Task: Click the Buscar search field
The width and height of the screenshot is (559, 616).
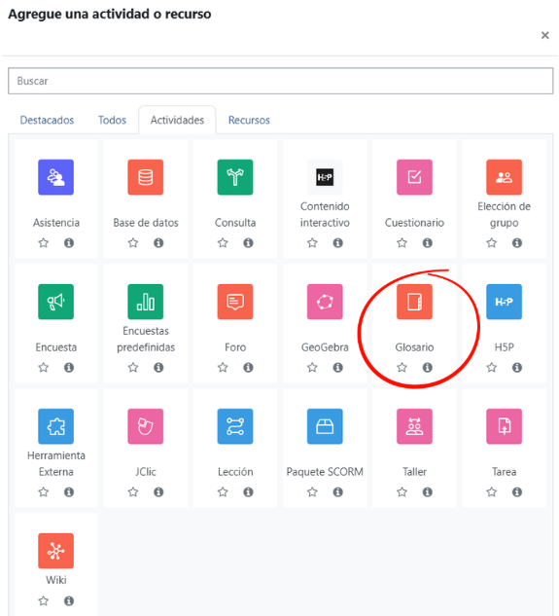Action: pos(281,81)
